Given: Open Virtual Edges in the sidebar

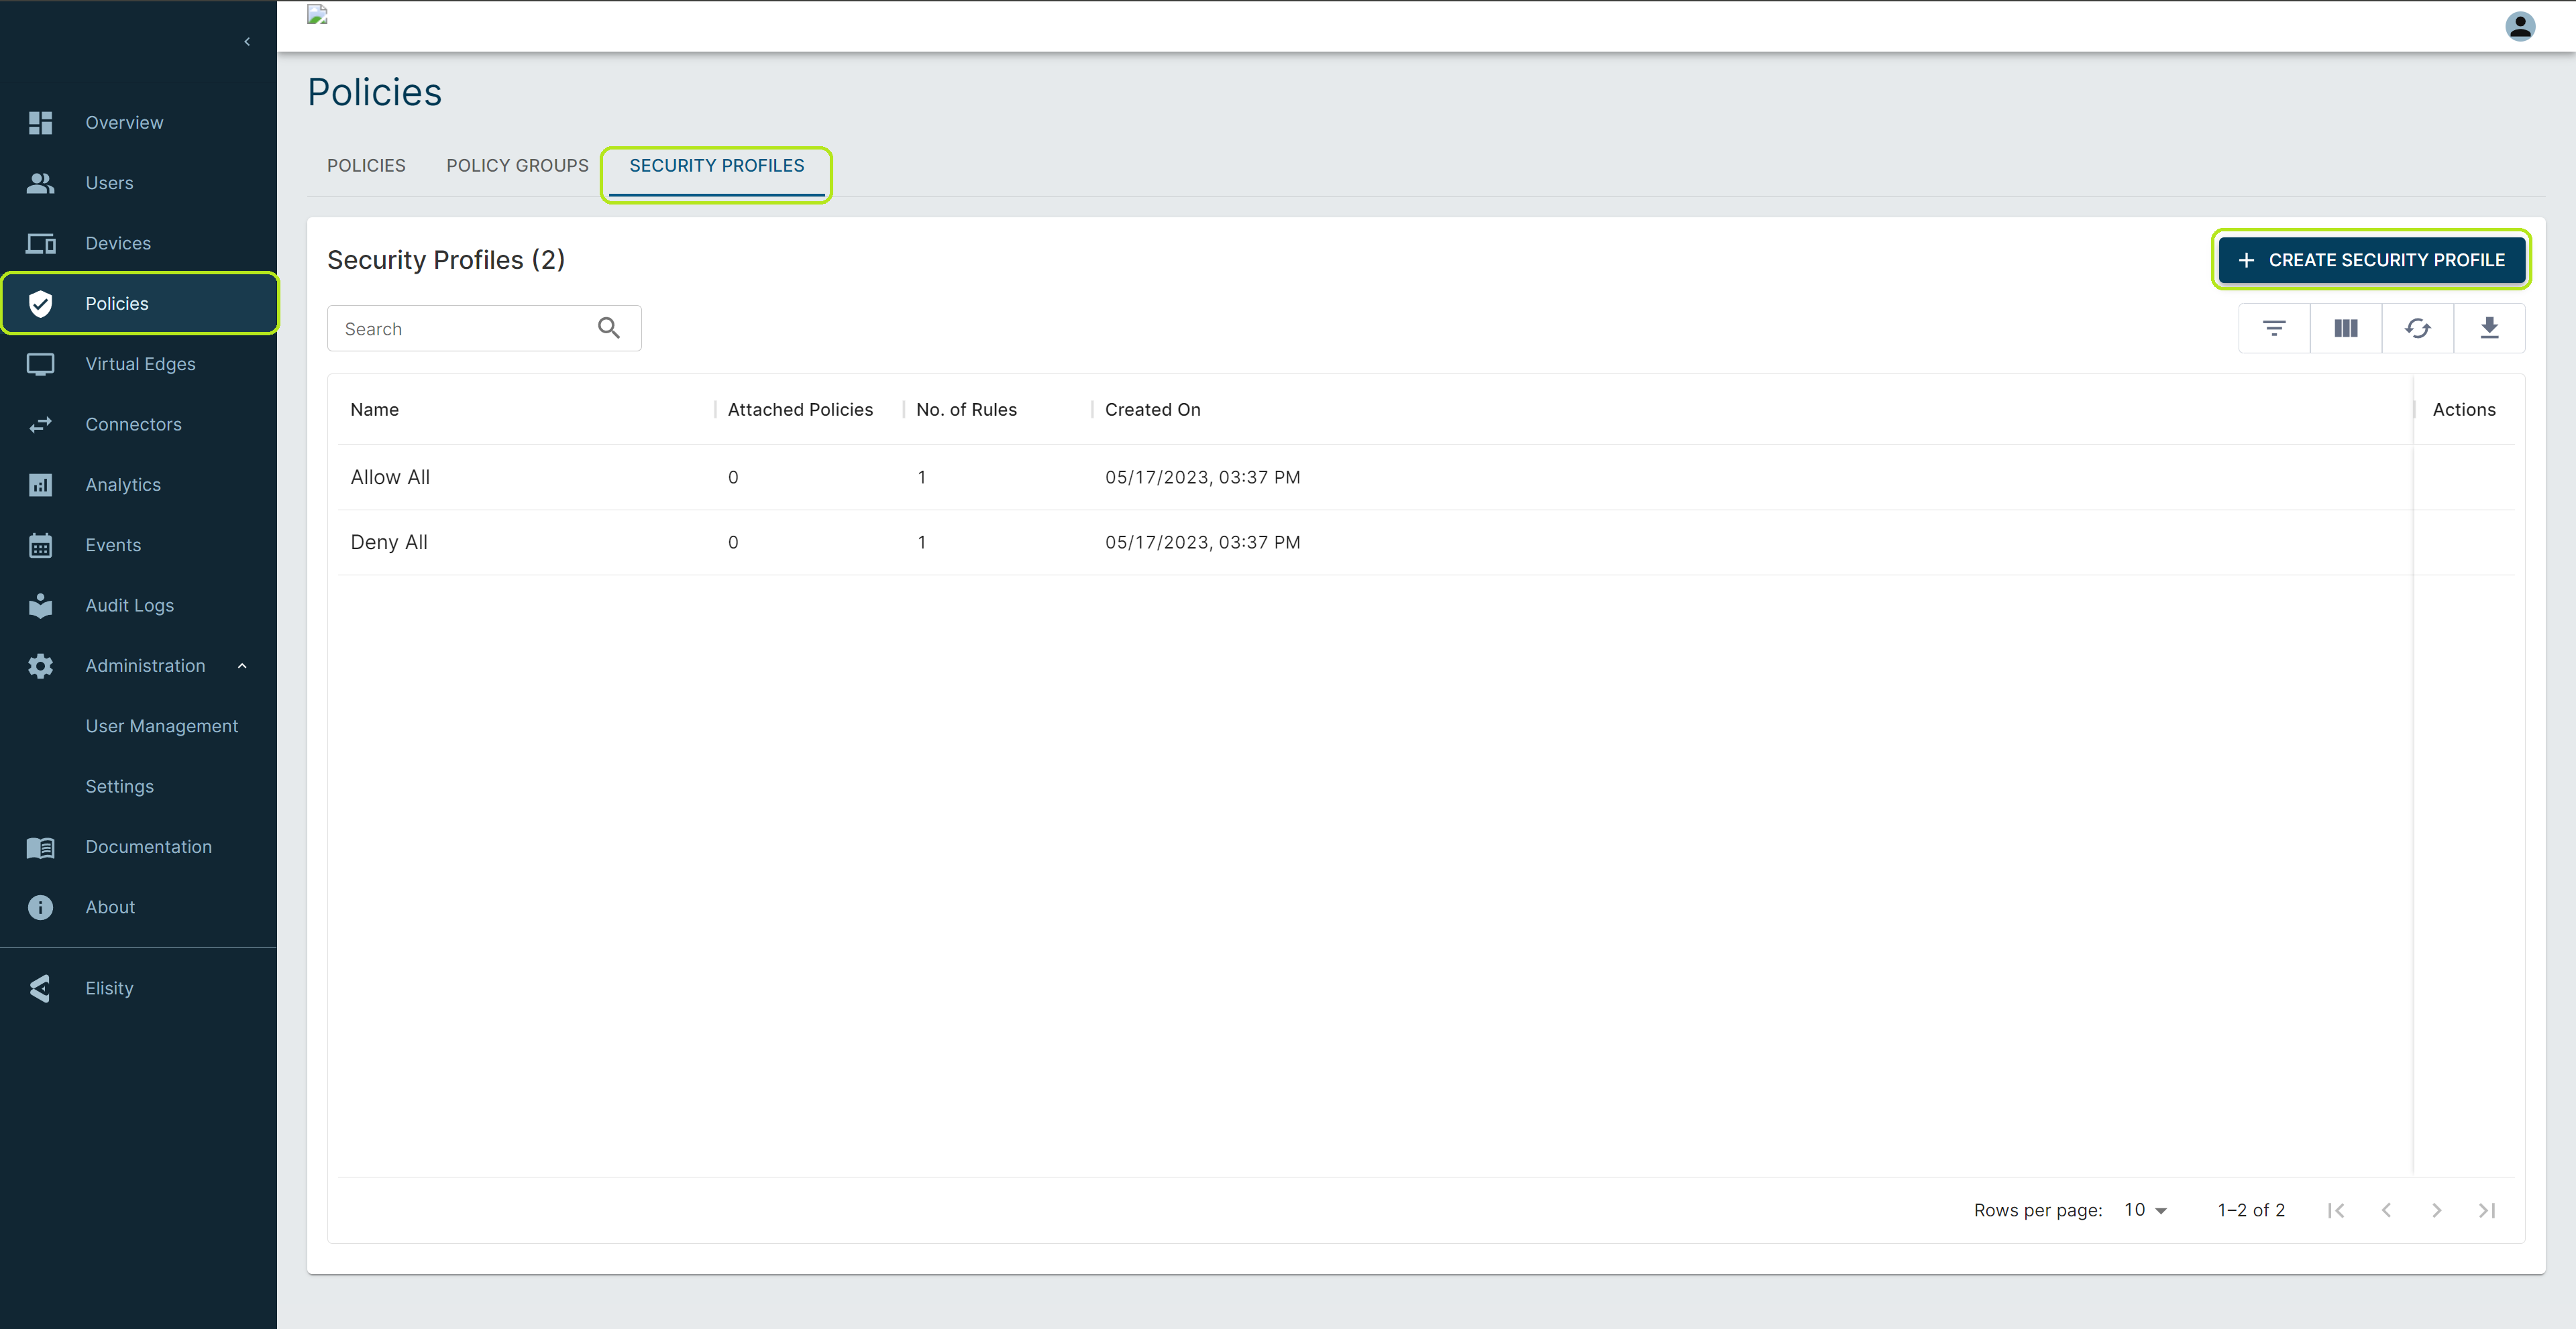Looking at the screenshot, I should pos(140,363).
